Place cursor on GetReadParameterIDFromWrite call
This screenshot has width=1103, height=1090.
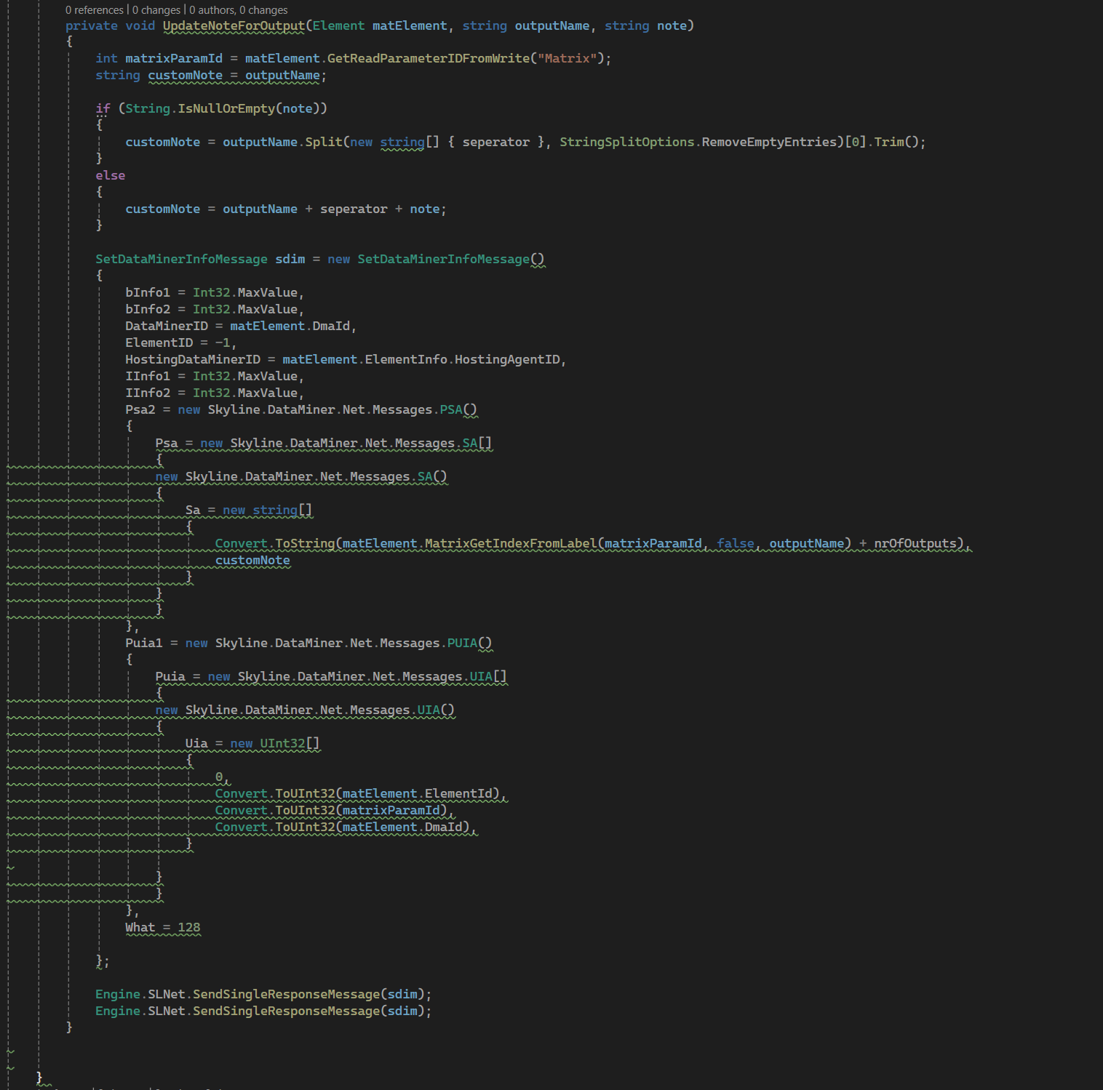click(429, 59)
